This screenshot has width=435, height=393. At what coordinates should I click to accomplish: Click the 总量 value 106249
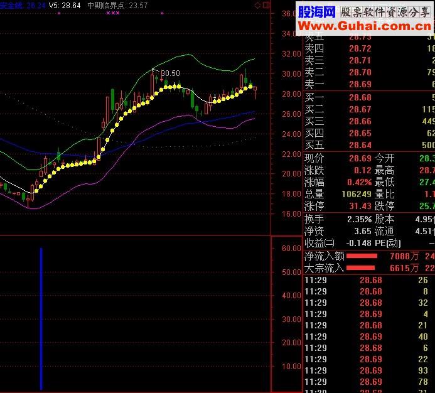(357, 194)
